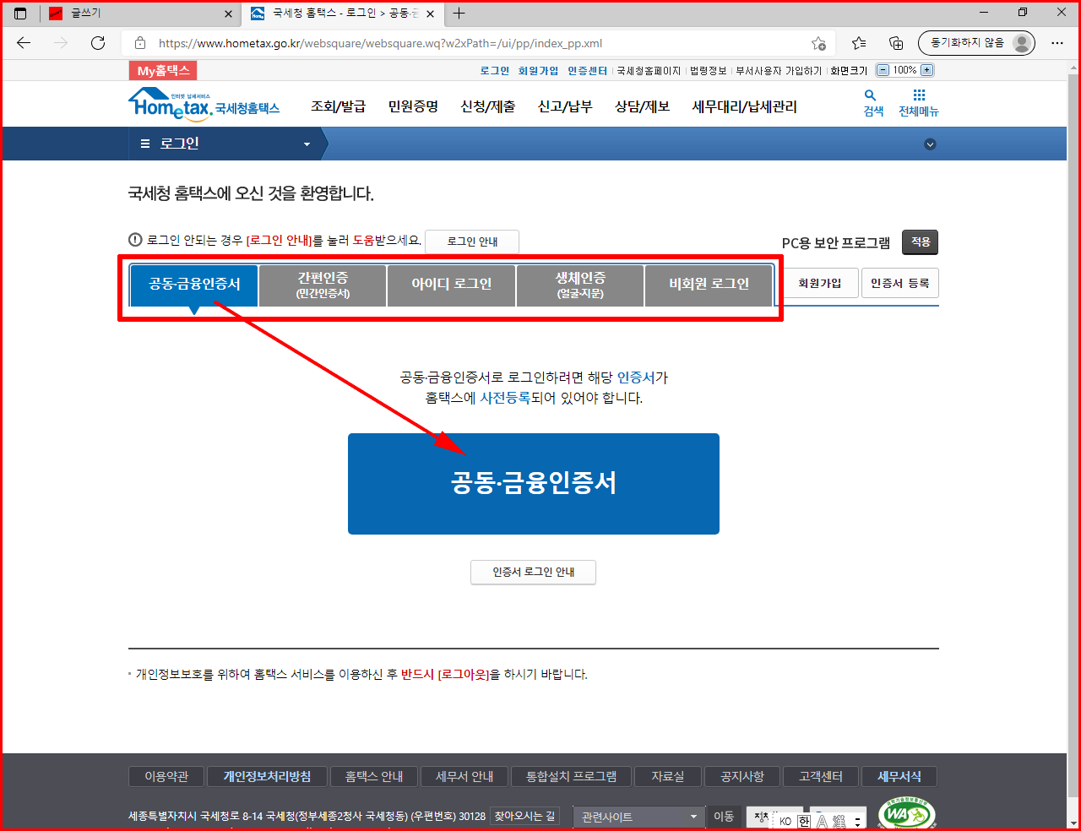Select the 생체인증 login tab

(579, 285)
